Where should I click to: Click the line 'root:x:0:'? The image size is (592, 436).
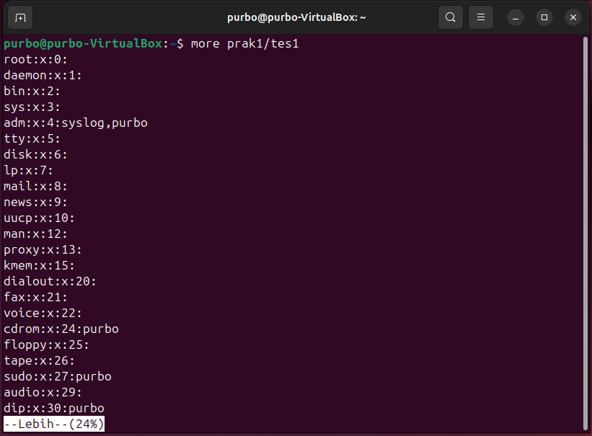tap(35, 60)
